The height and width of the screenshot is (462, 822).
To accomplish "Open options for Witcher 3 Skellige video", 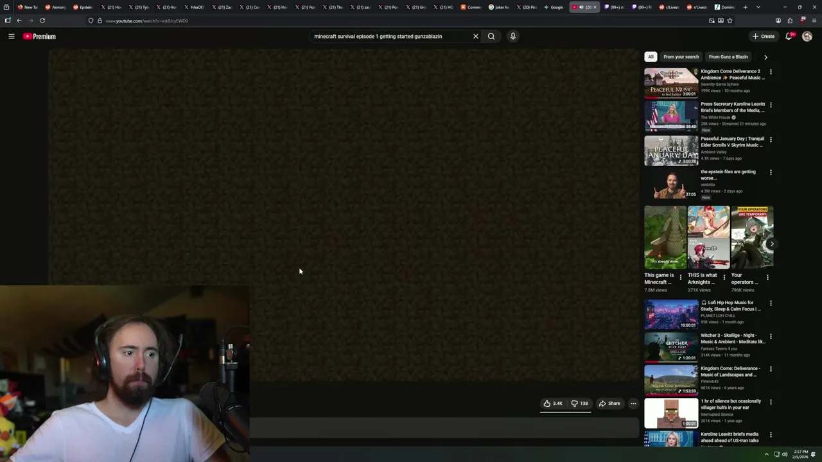I will click(x=771, y=336).
